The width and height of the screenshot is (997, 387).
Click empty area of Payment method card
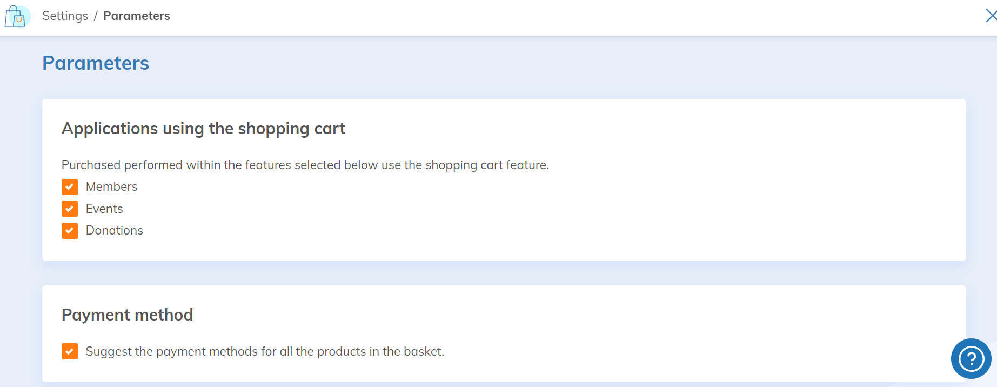pos(648,324)
